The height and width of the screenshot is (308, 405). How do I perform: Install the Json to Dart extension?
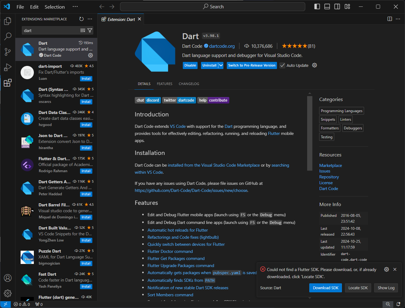coord(86,148)
